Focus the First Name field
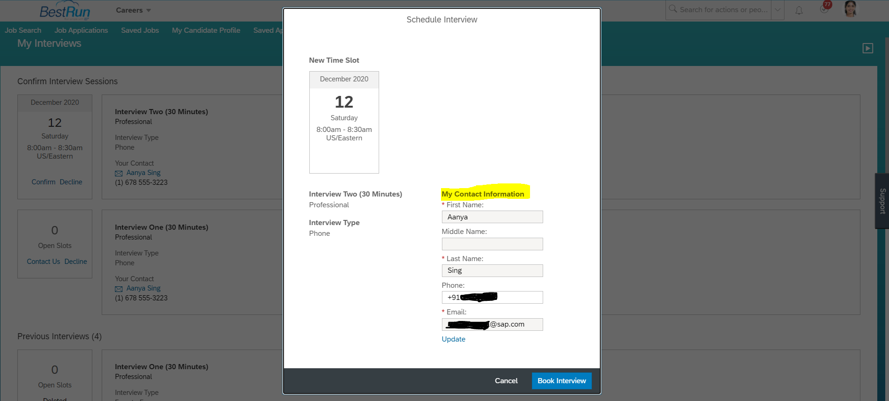The image size is (889, 401). (x=492, y=217)
